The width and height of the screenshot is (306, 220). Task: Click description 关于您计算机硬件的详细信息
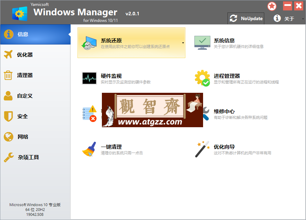[x=239, y=47]
